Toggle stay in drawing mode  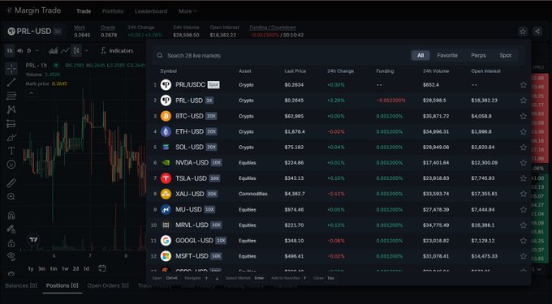tap(11, 229)
